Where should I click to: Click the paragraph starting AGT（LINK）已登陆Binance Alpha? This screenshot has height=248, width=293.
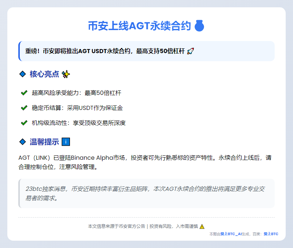coord(145,162)
